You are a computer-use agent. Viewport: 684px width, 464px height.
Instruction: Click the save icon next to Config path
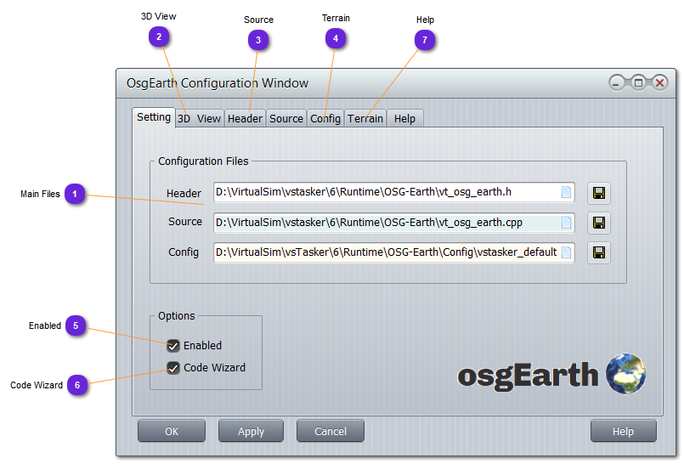598,252
